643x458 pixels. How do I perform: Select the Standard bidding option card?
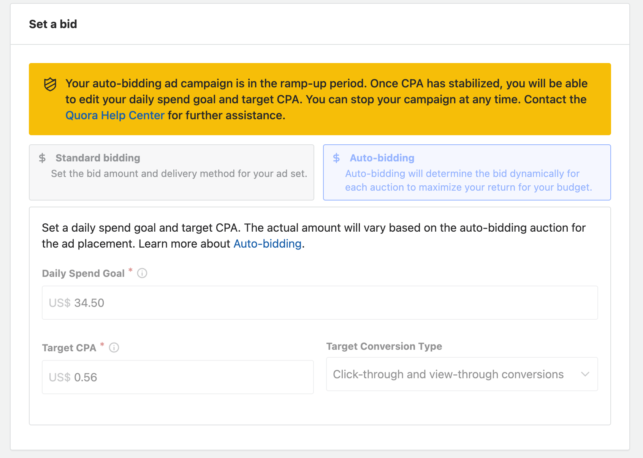click(171, 172)
